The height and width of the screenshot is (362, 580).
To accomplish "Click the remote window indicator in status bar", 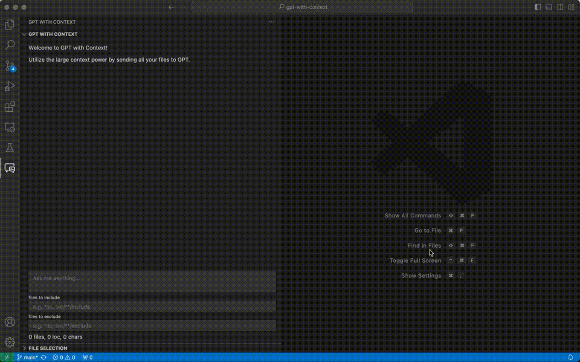I will [x=6, y=357].
